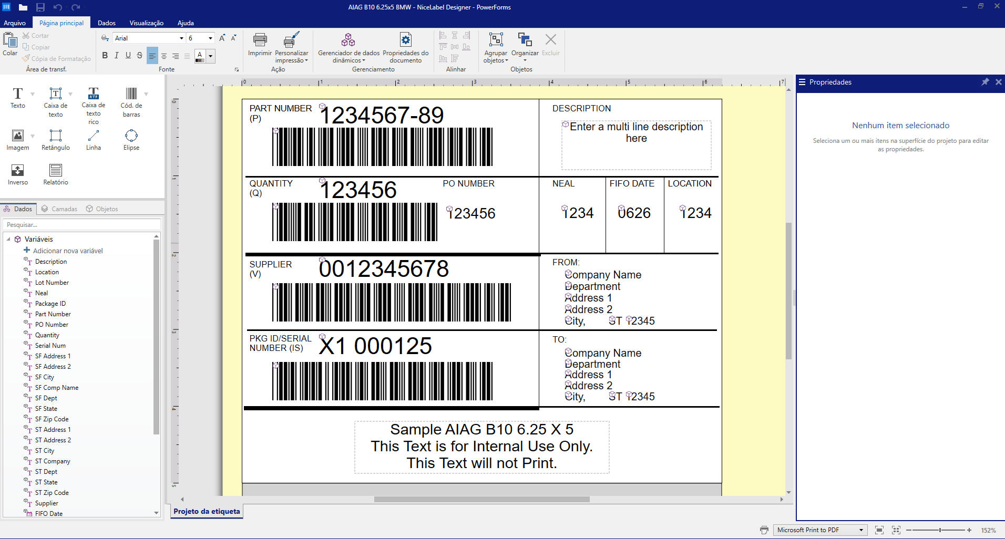
Task: Open Microsoft Print to PDF printer dropdown
Action: [861, 530]
